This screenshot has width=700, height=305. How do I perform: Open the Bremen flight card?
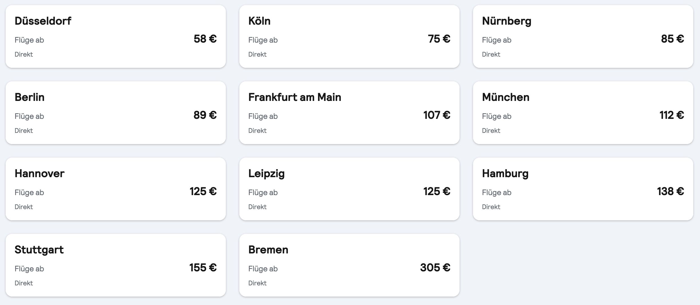[x=349, y=265]
